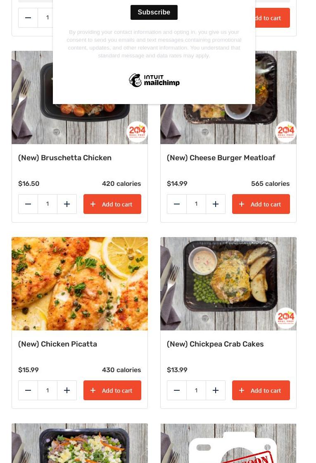Image resolution: width=316 pixels, height=463 pixels.
Task: Open the Chicken Picatta product image
Action: click(x=80, y=284)
